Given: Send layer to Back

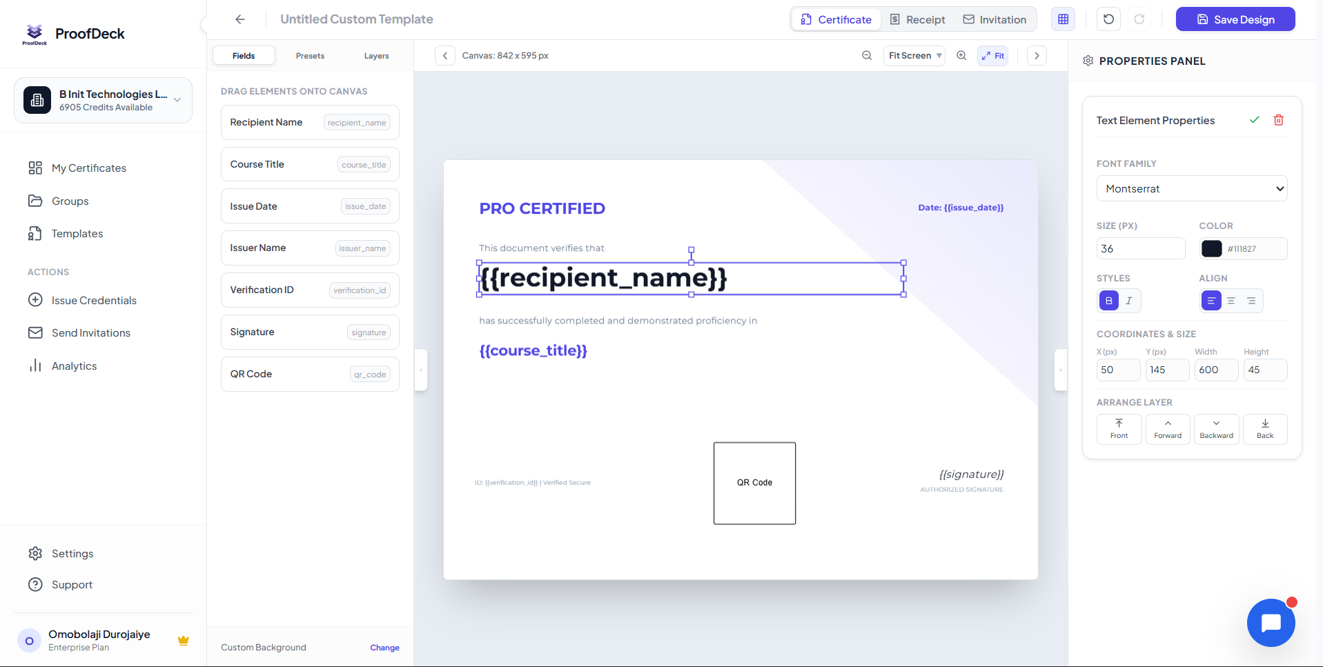Looking at the screenshot, I should (1265, 429).
